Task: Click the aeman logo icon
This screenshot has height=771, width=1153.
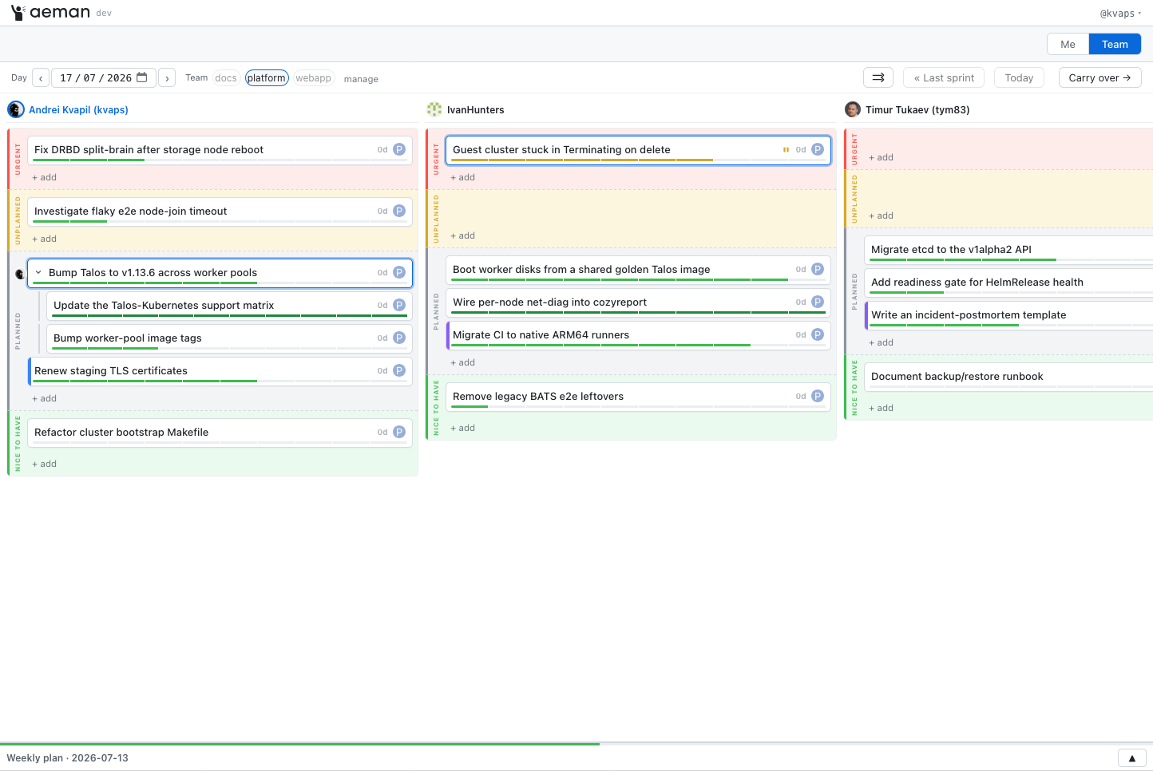Action: tap(18, 12)
